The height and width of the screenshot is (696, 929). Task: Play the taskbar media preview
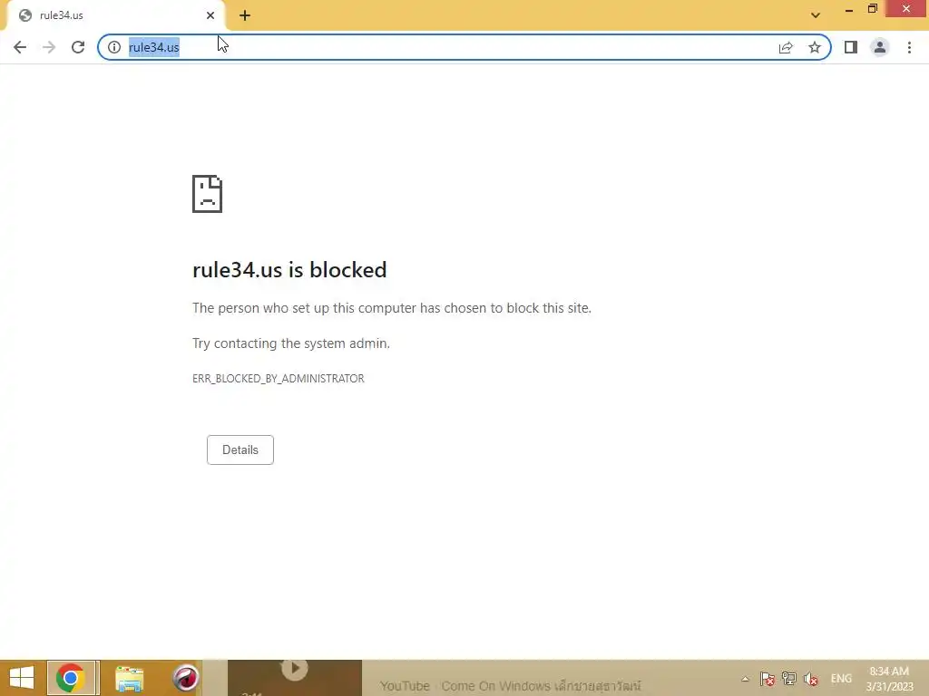295,669
